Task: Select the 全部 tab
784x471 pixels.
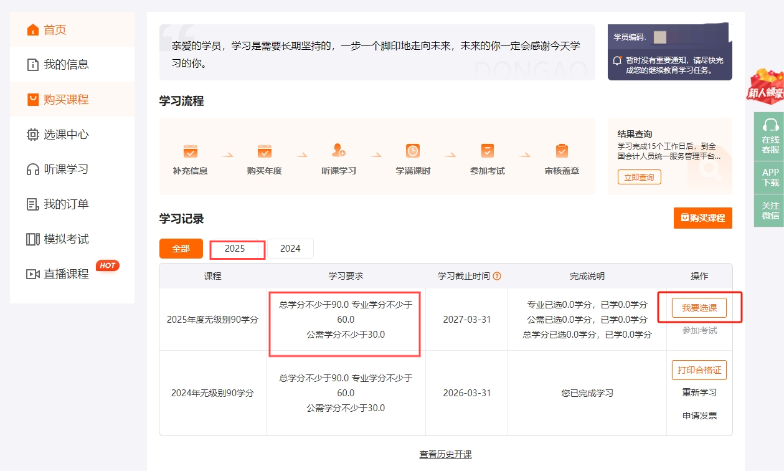Action: 181,248
